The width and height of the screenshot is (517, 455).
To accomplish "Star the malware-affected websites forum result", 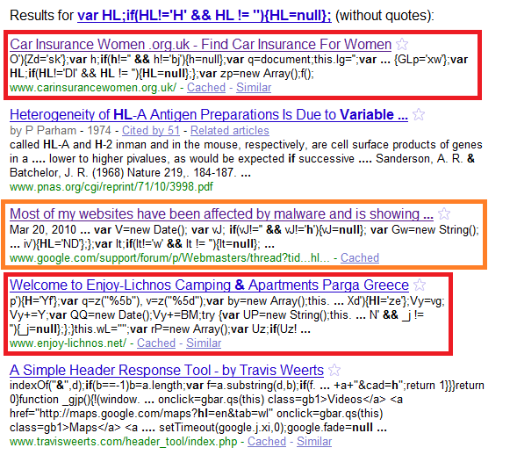I will click(444, 213).
